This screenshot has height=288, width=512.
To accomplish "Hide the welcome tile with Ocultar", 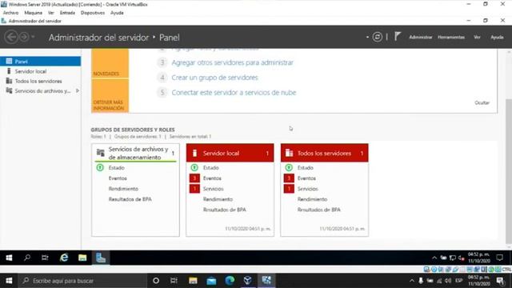I will pyautogui.click(x=482, y=102).
